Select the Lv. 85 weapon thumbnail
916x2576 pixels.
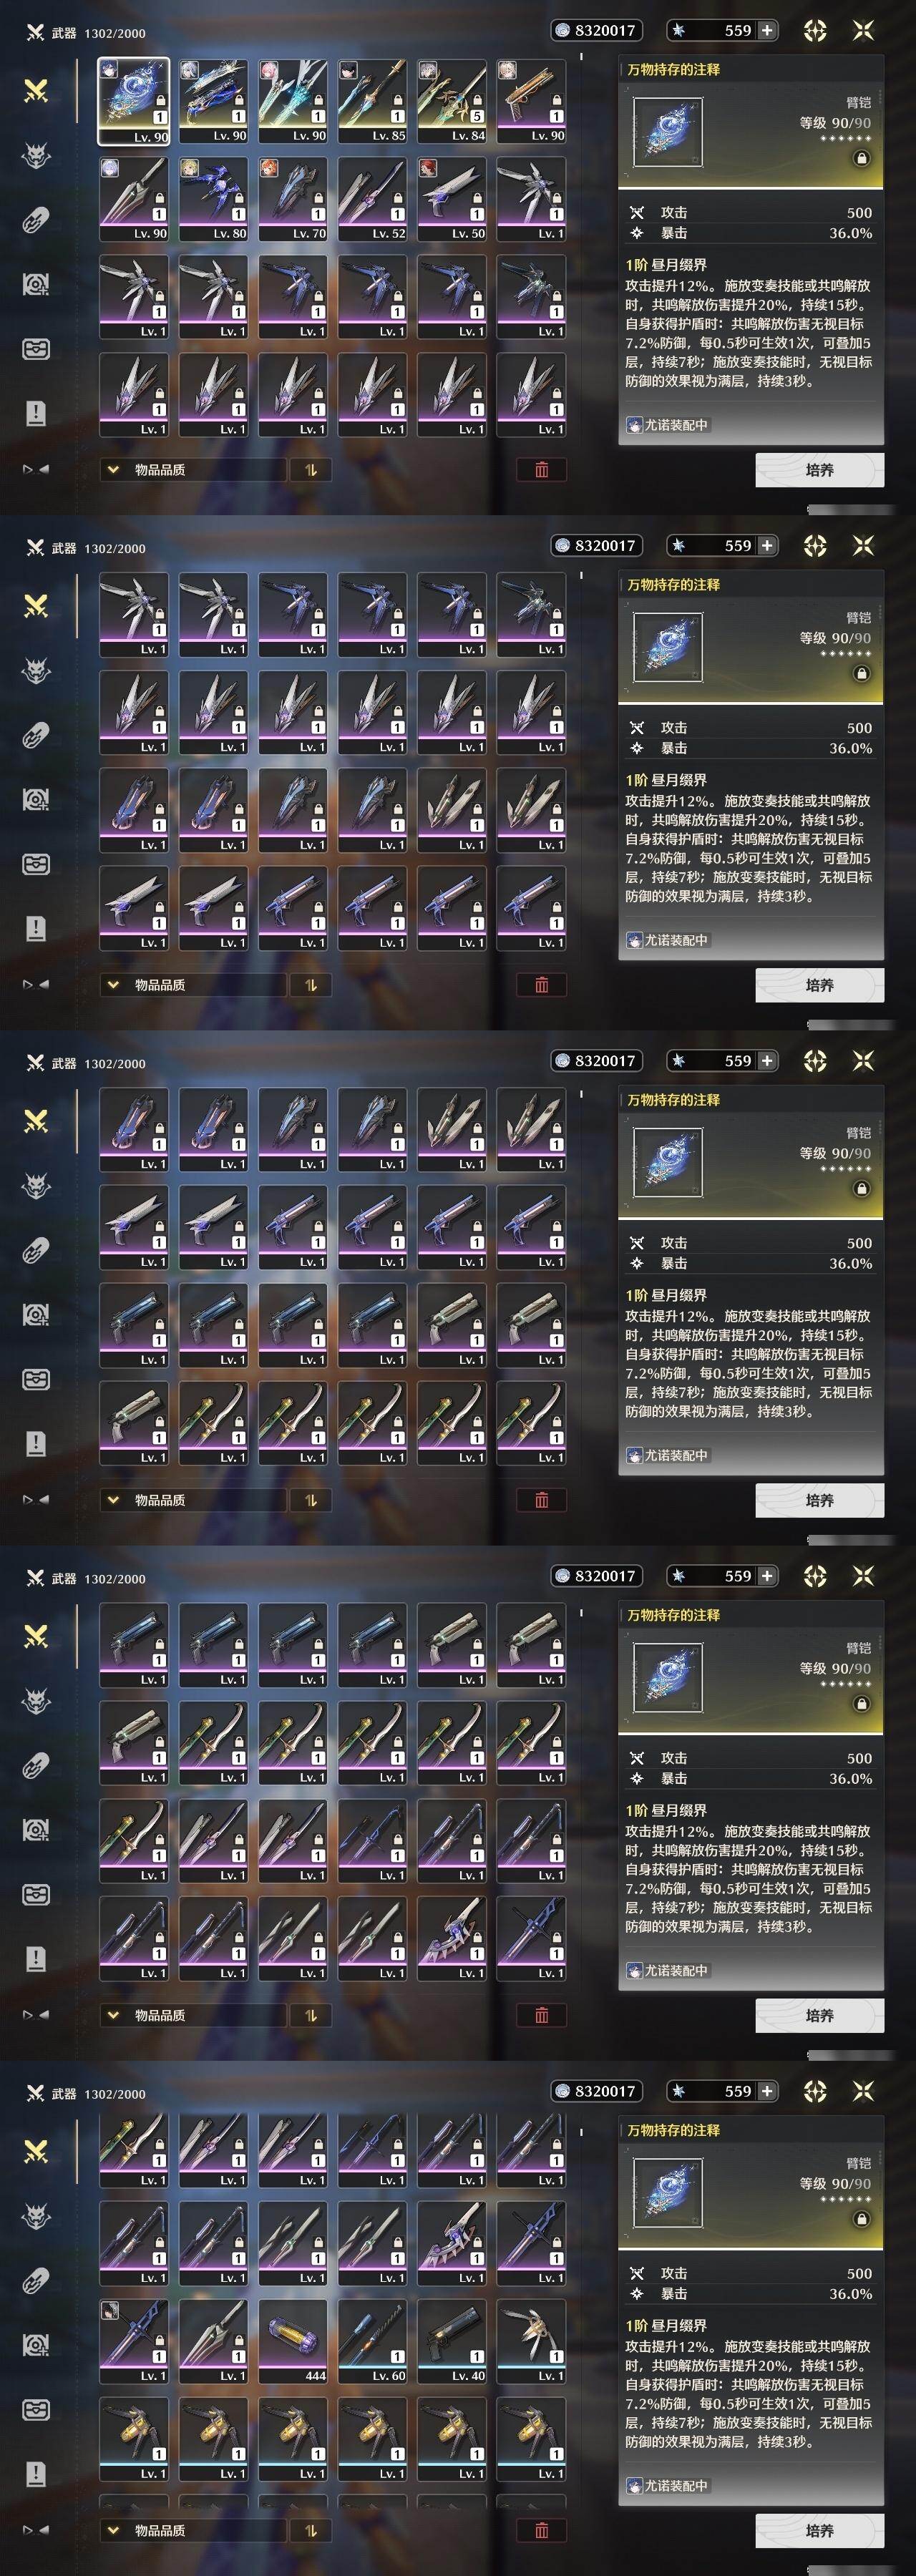372,101
